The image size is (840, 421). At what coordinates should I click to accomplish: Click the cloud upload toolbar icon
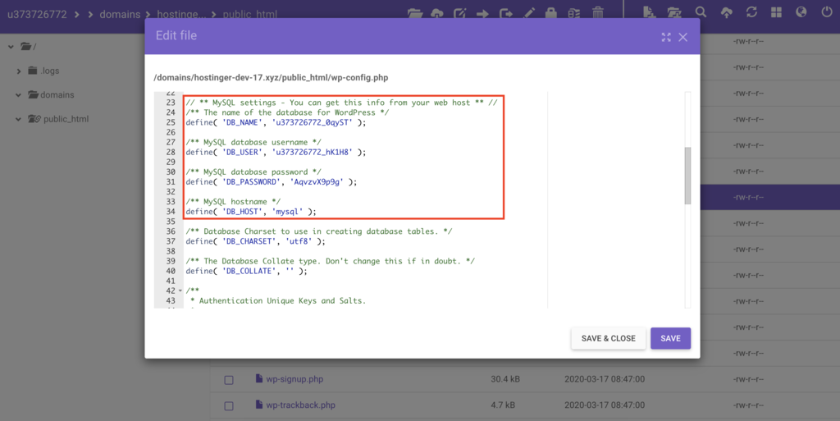coord(727,12)
